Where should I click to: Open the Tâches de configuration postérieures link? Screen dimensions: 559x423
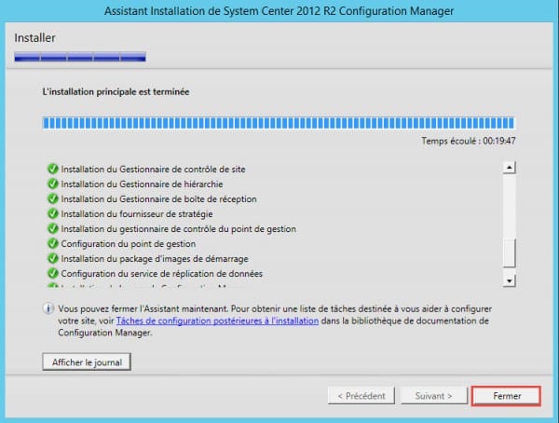pyautogui.click(x=217, y=321)
